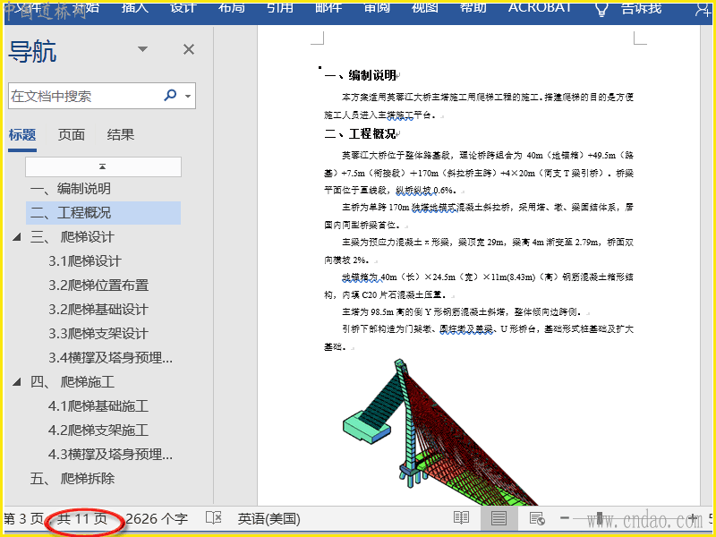Click the 二、工程概况 heading in document

click(361, 133)
